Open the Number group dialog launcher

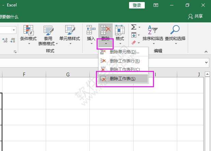tap(15, 52)
